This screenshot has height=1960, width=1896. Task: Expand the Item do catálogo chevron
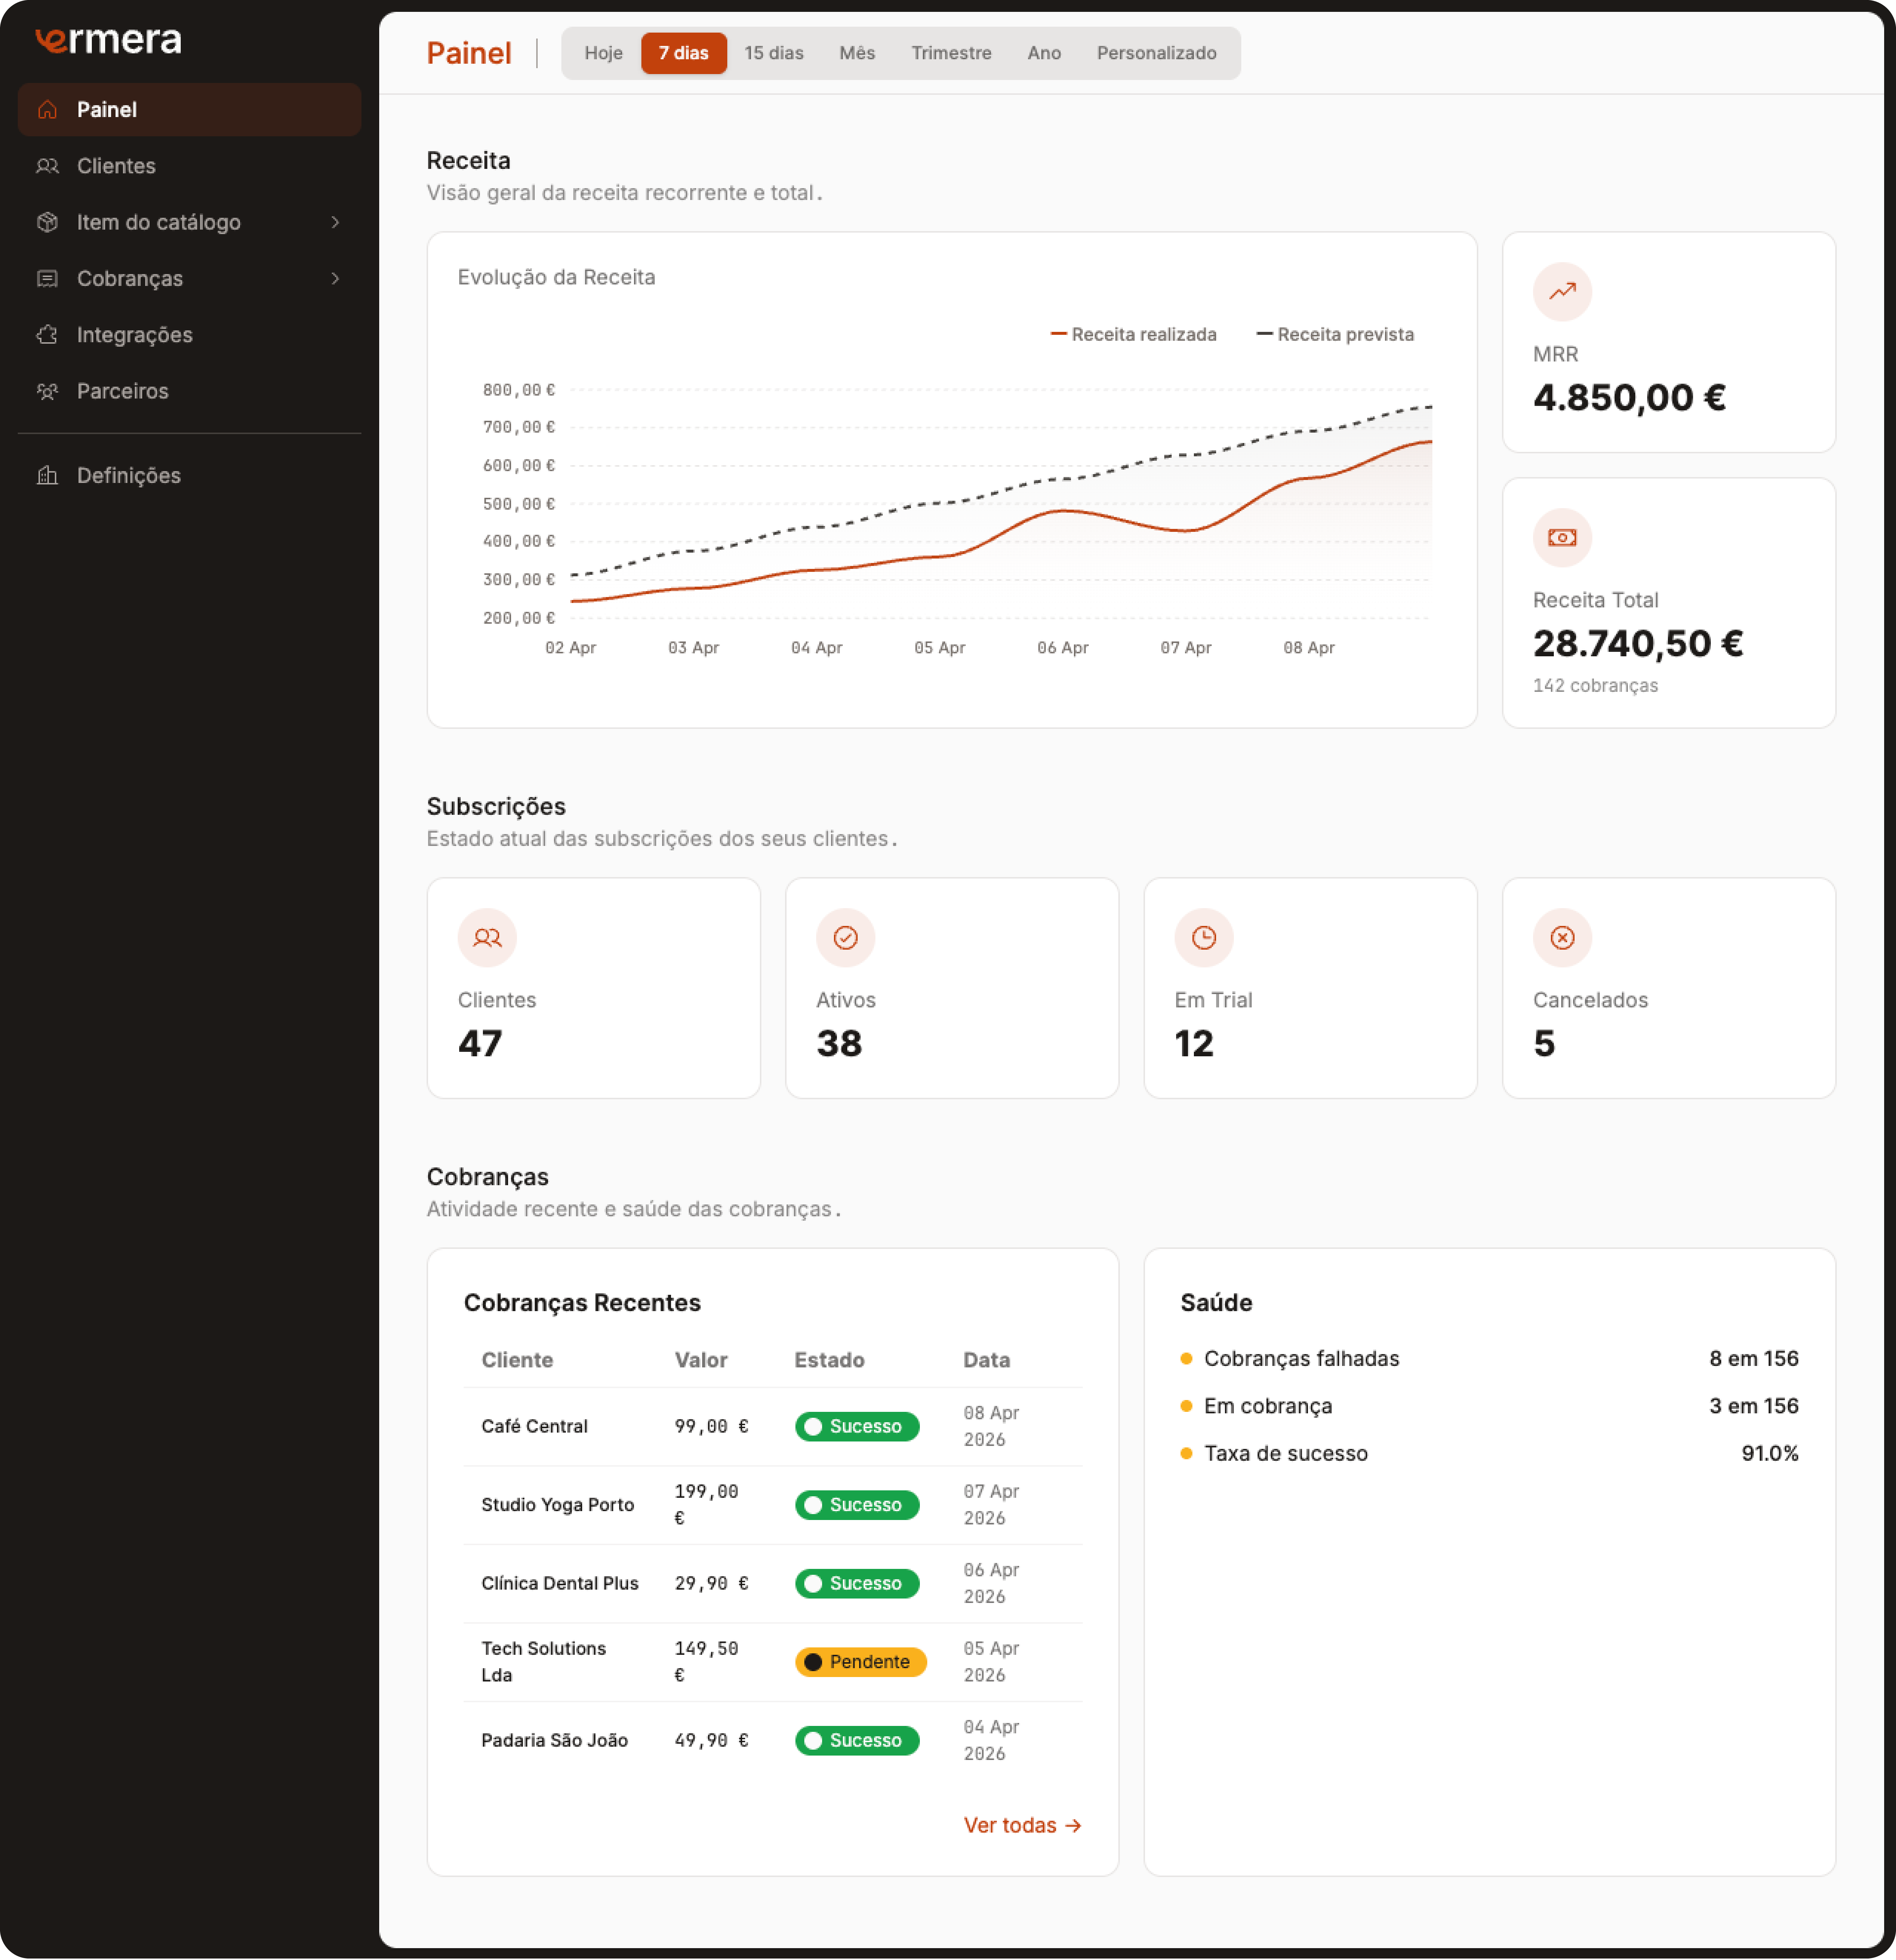[x=336, y=222]
